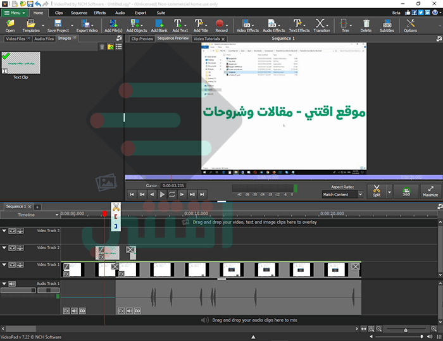Image resolution: width=443 pixels, height=341 pixels.
Task: Collapse Video Track 1 triangle
Action: pyautogui.click(x=4, y=264)
